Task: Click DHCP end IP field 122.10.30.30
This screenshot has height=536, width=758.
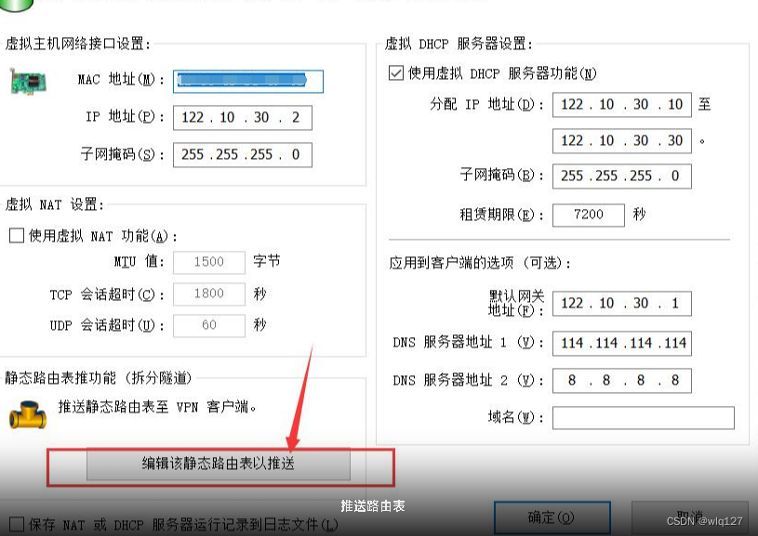Action: pos(621,141)
